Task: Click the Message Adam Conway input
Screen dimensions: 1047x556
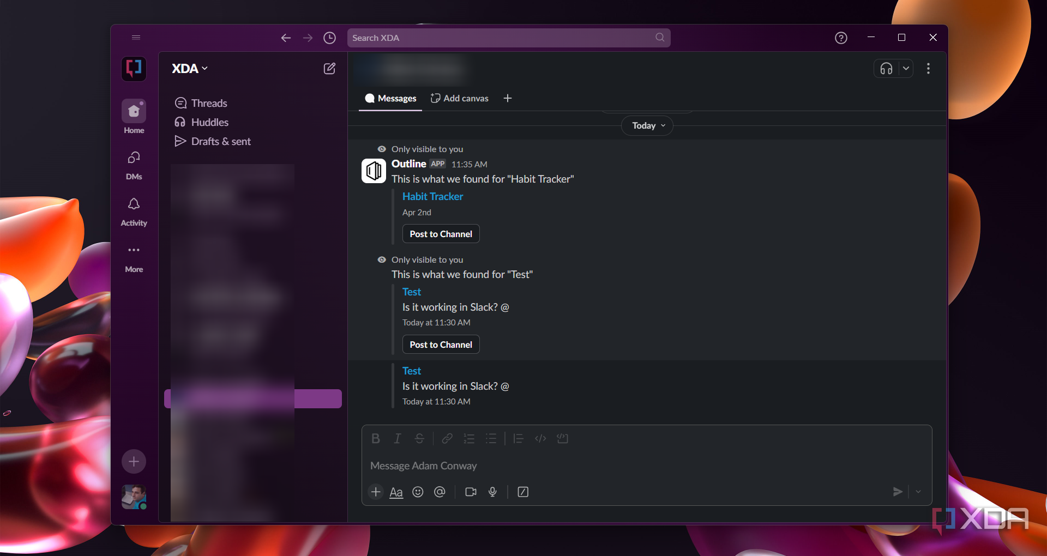Action: tap(647, 466)
